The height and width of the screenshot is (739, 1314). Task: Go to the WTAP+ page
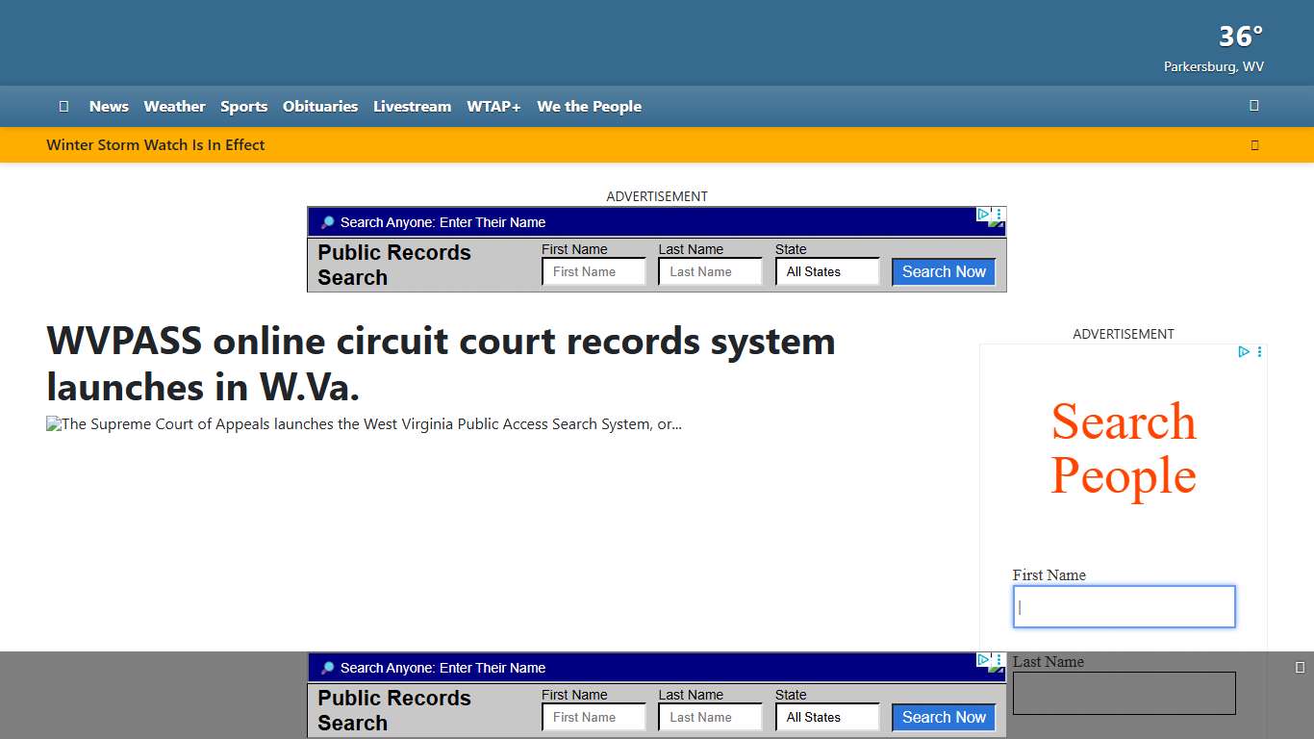tap(493, 106)
